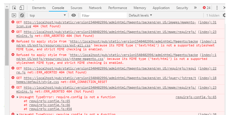Open the DevTools three-dot menu
Image resolution: width=227 pixels, height=115 pixels.
[217, 8]
